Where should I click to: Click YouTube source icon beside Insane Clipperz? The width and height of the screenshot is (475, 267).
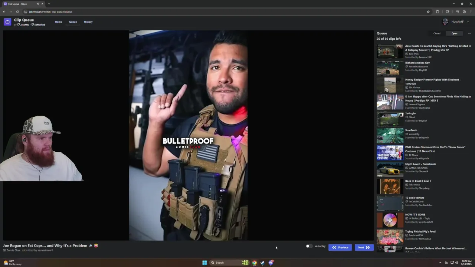point(407,105)
